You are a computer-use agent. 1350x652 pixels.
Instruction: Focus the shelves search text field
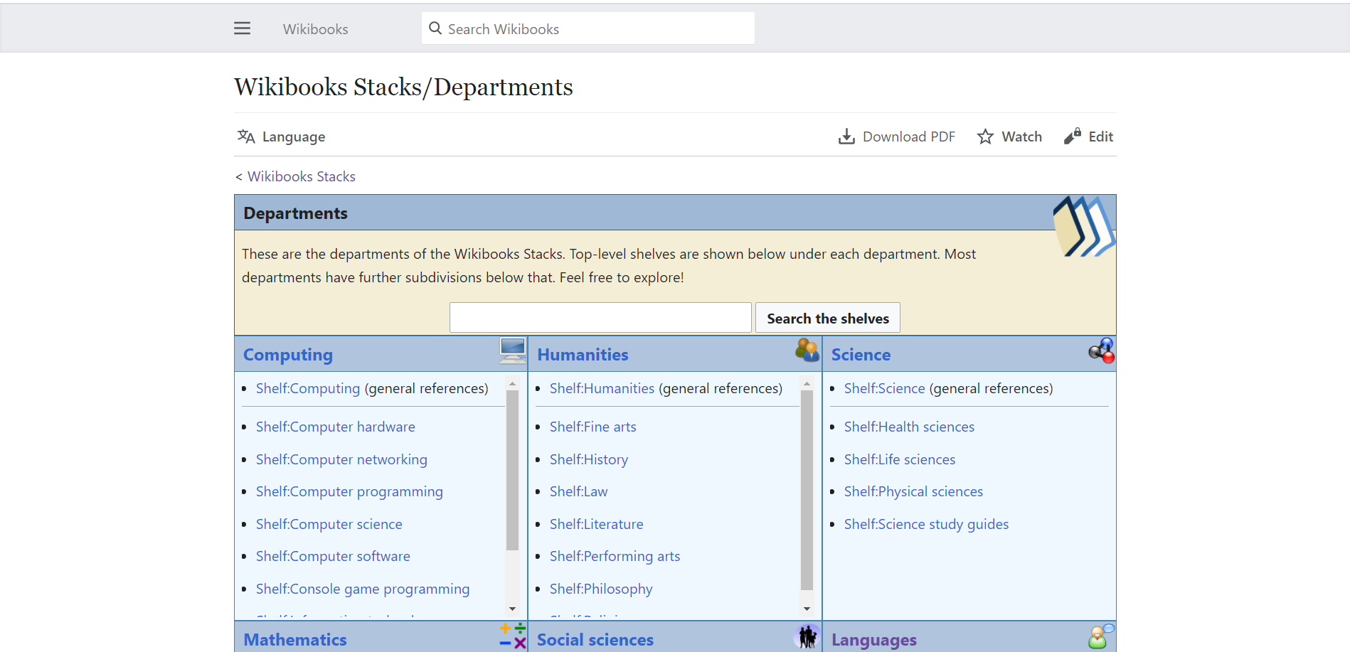pyautogui.click(x=600, y=318)
